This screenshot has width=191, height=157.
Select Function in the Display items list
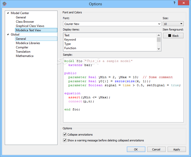point(110,48)
